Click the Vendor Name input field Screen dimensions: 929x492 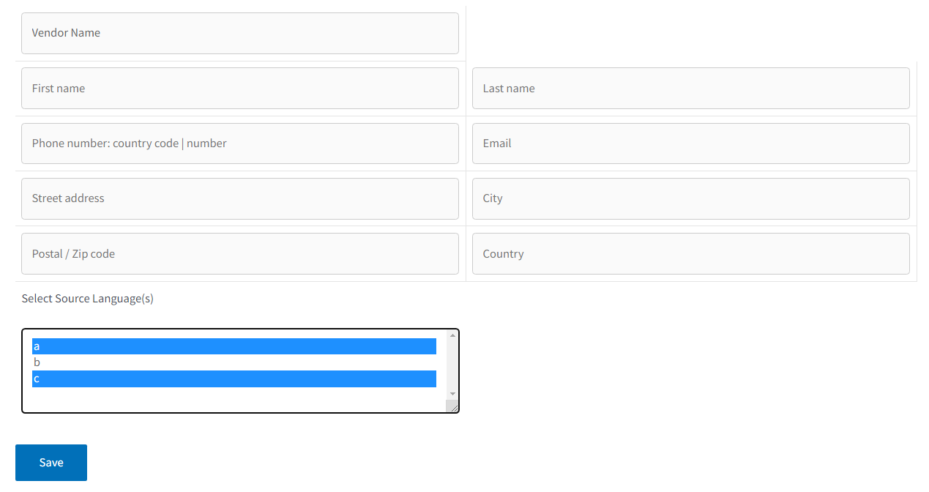tap(239, 33)
